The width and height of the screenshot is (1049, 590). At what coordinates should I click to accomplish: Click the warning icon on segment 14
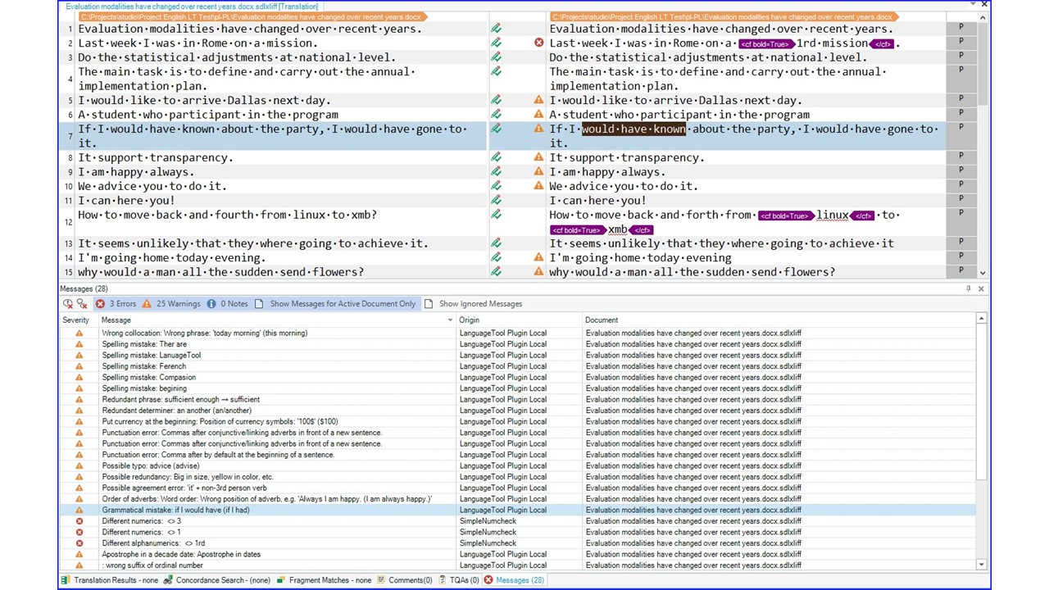(x=538, y=257)
